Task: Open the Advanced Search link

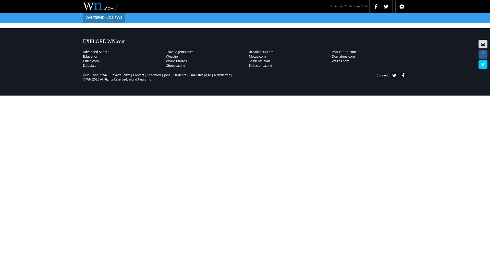Action: pos(96,52)
